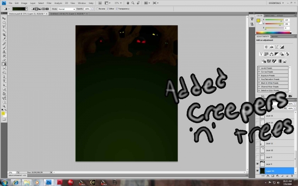The image size is (298, 186).
Task: Add a Vibrance adjustment layer
Action: [261, 54]
